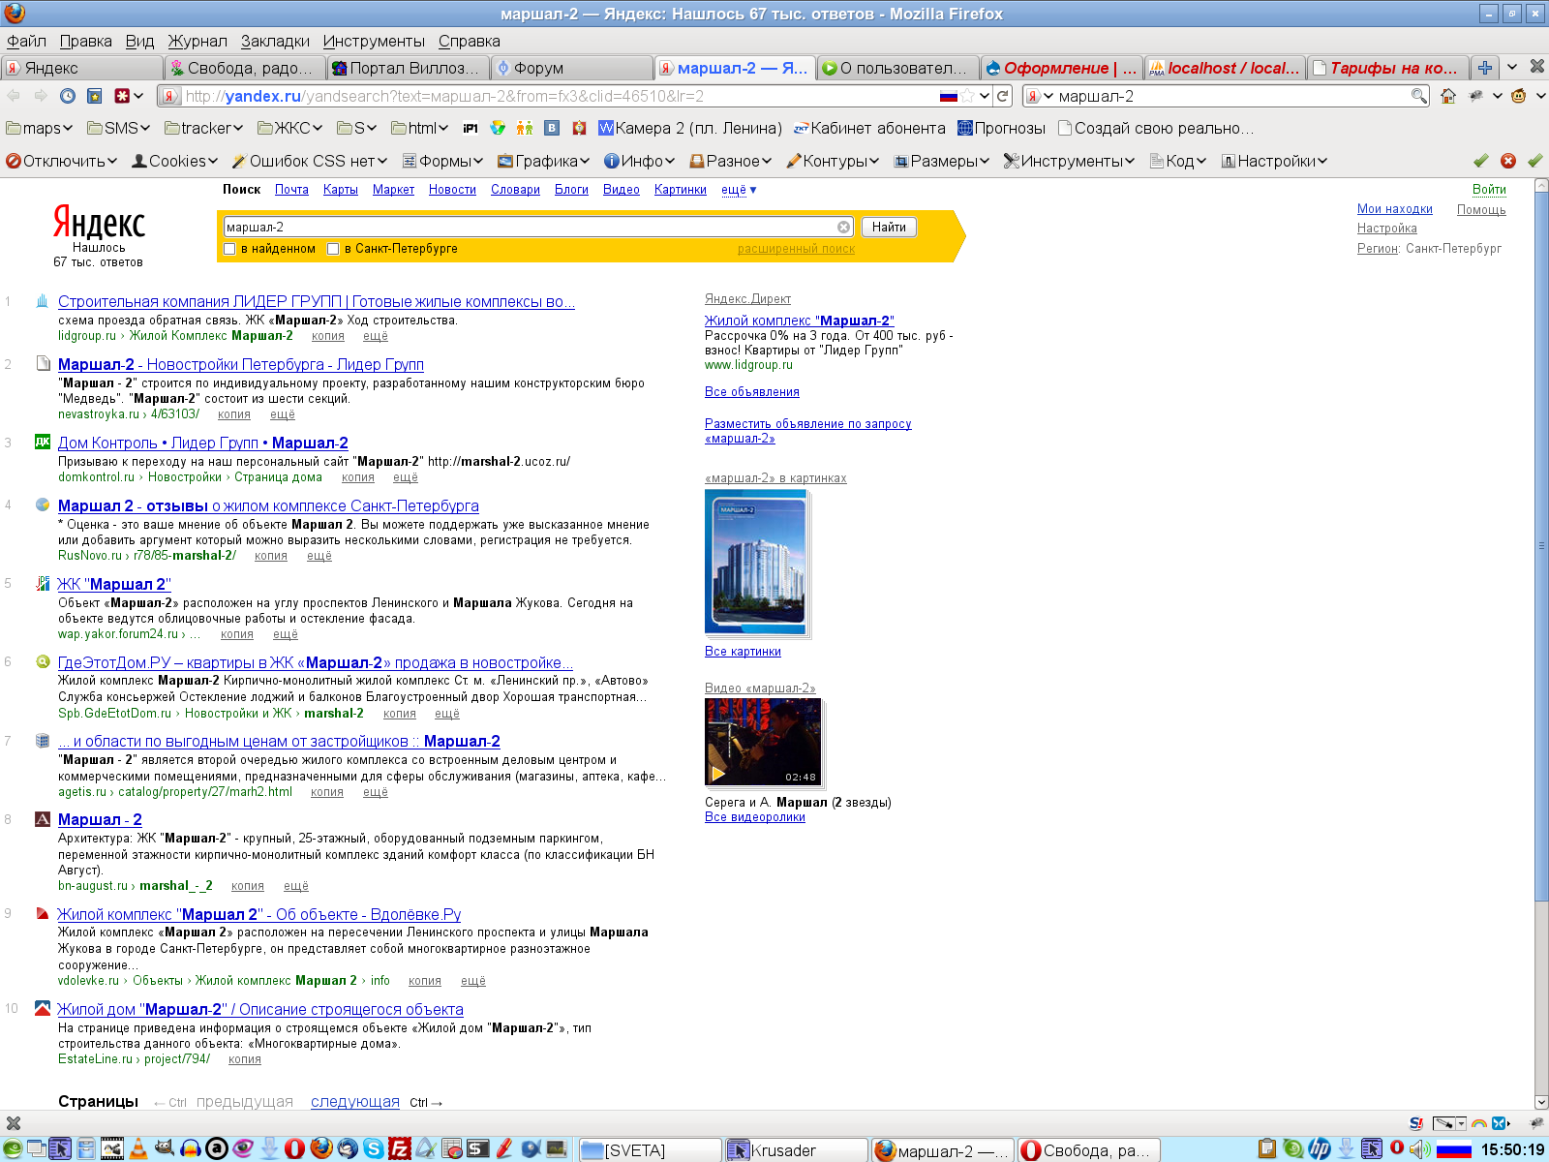Expand the ЖКС bookmarks folder
The image size is (1549, 1162).
tap(289, 128)
